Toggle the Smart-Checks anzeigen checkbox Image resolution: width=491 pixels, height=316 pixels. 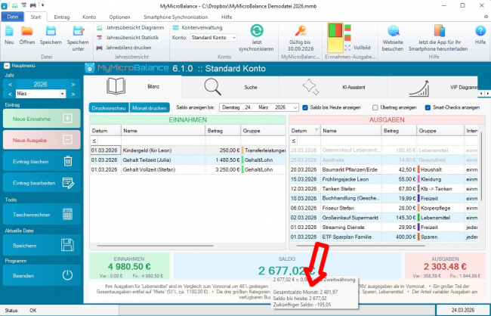428,107
